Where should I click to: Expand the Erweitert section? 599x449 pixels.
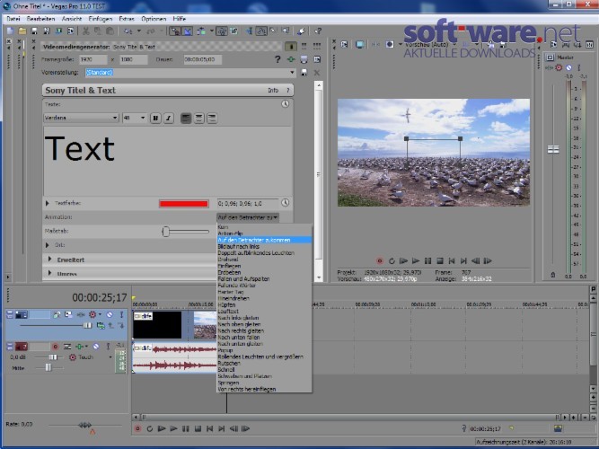(x=49, y=260)
